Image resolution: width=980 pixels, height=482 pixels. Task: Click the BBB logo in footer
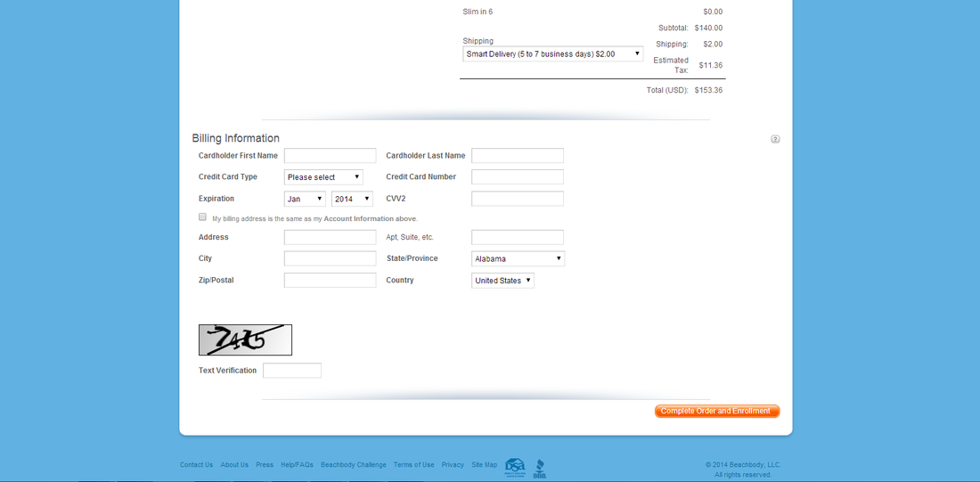[x=539, y=469]
